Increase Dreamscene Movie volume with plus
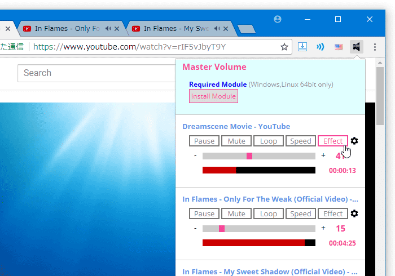The height and width of the screenshot is (276, 395). coord(323,155)
